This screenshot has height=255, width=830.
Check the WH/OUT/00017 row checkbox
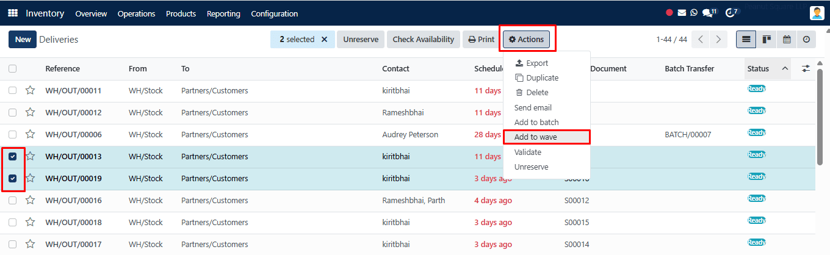coord(12,245)
